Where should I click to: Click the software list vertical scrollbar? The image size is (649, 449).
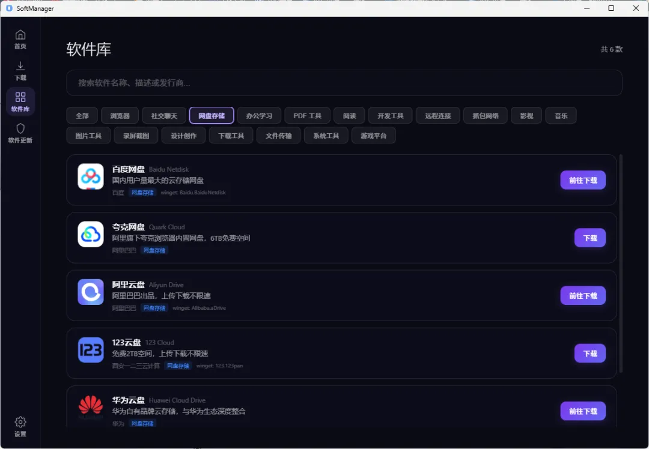click(620, 264)
